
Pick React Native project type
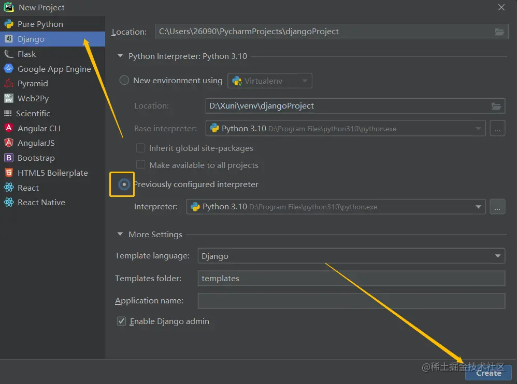click(x=52, y=203)
